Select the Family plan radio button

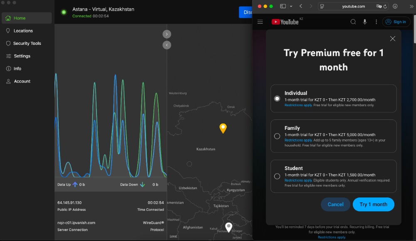(x=277, y=136)
